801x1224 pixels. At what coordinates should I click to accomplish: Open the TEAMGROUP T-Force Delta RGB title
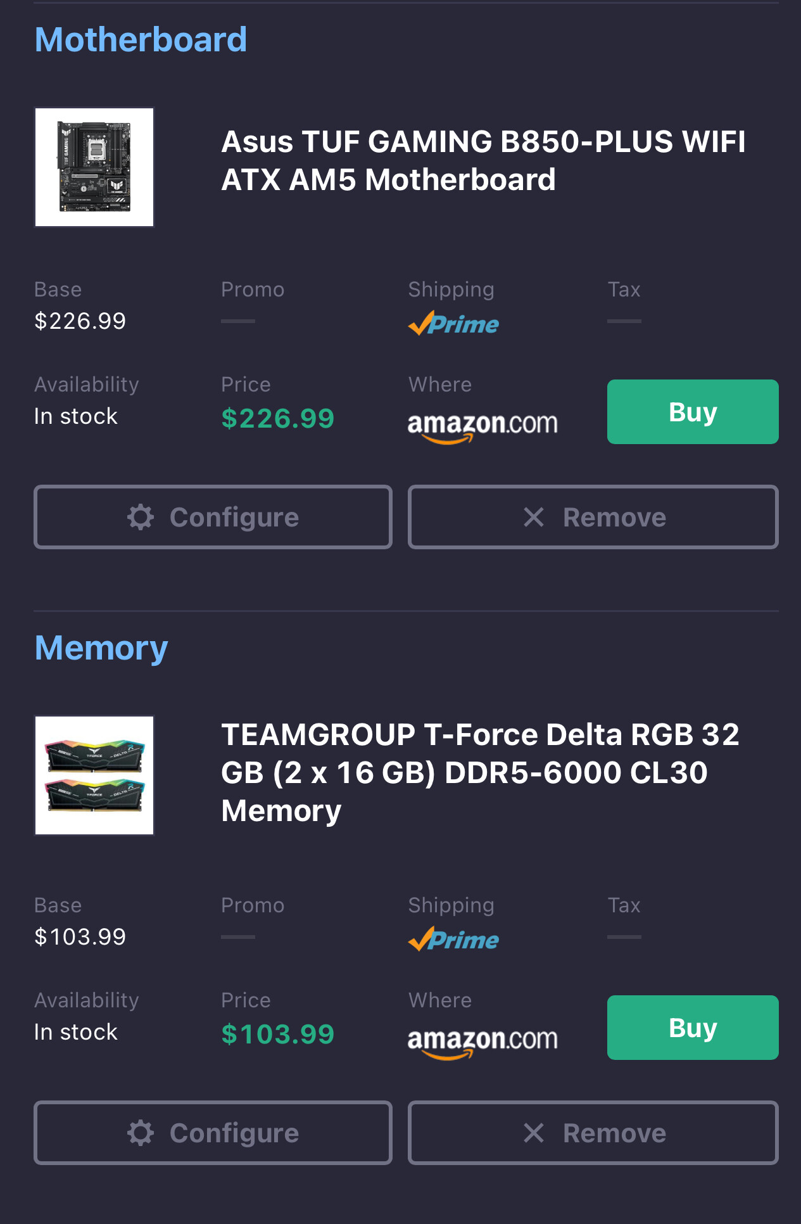click(481, 773)
